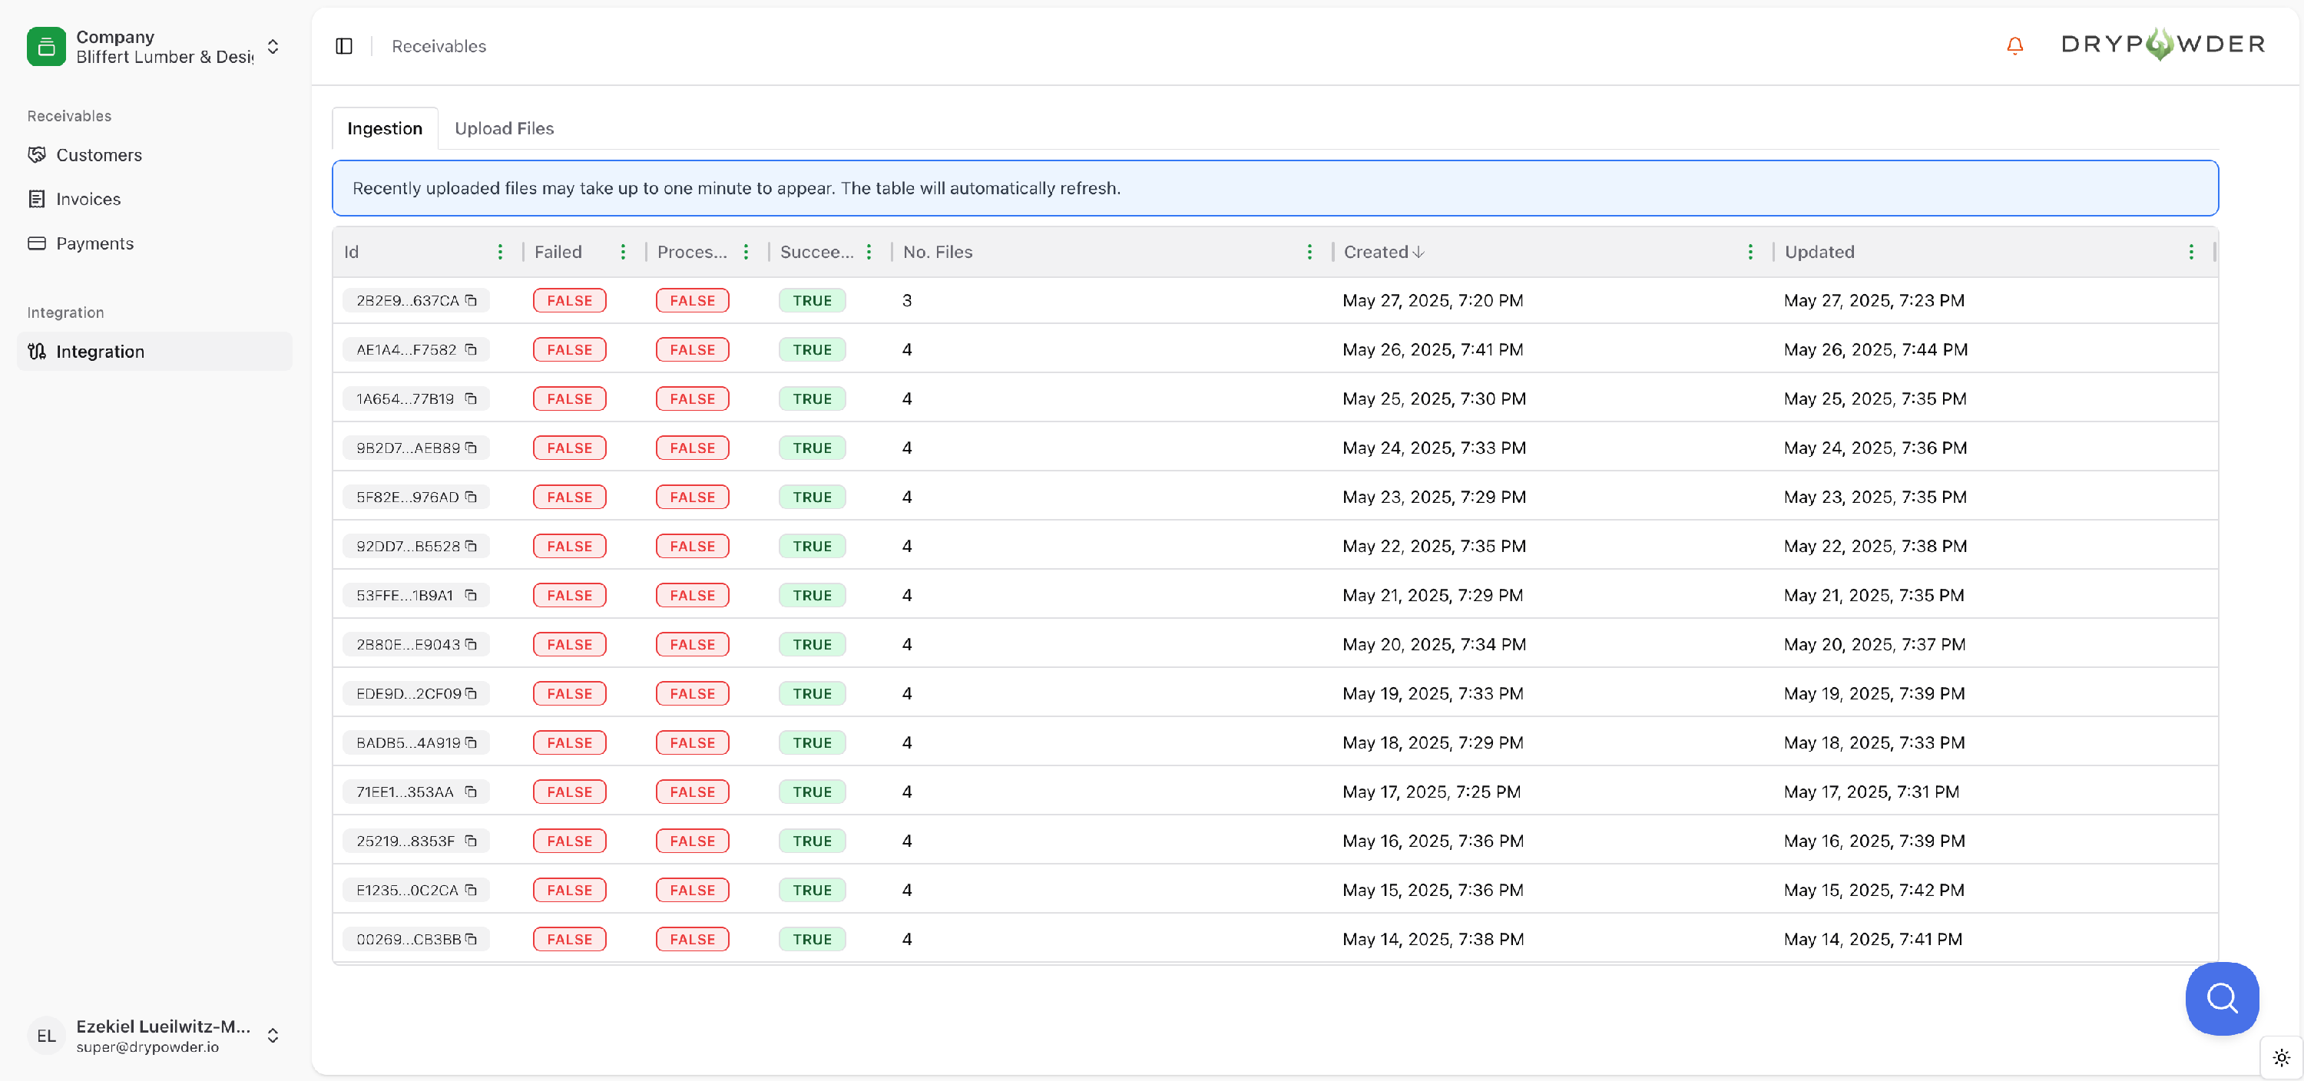2304x1081 pixels.
Task: Click the Processing FALSE badge in 1A654 row
Action: click(x=692, y=398)
